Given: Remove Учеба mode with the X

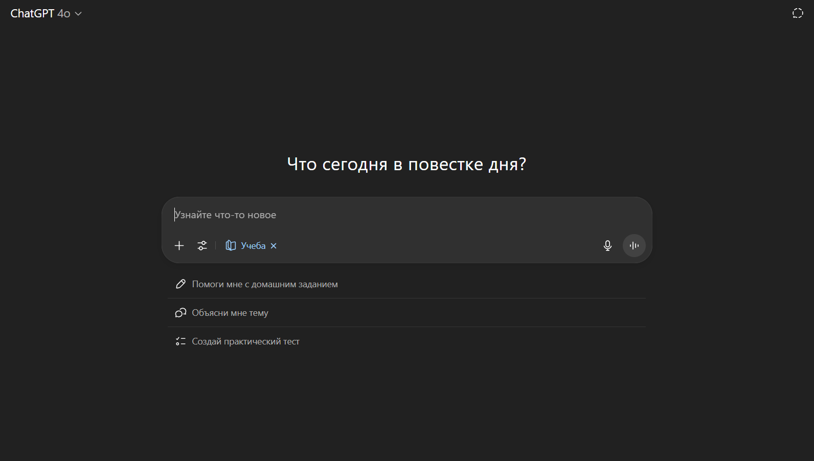Looking at the screenshot, I should click(x=274, y=246).
